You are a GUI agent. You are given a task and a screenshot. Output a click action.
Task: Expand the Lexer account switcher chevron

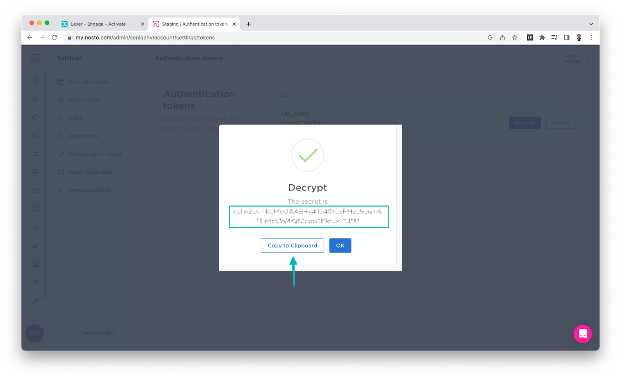588,58
